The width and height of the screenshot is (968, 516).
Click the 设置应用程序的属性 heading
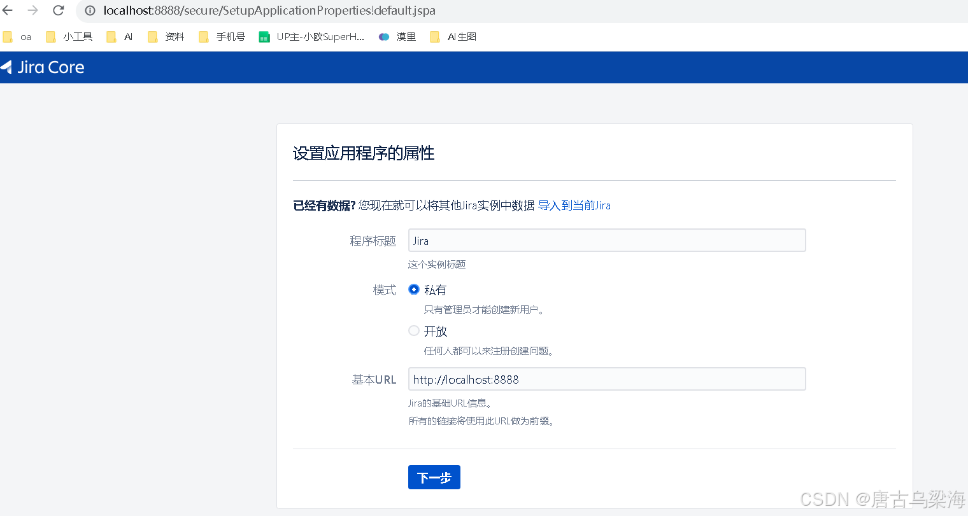pyautogui.click(x=364, y=153)
